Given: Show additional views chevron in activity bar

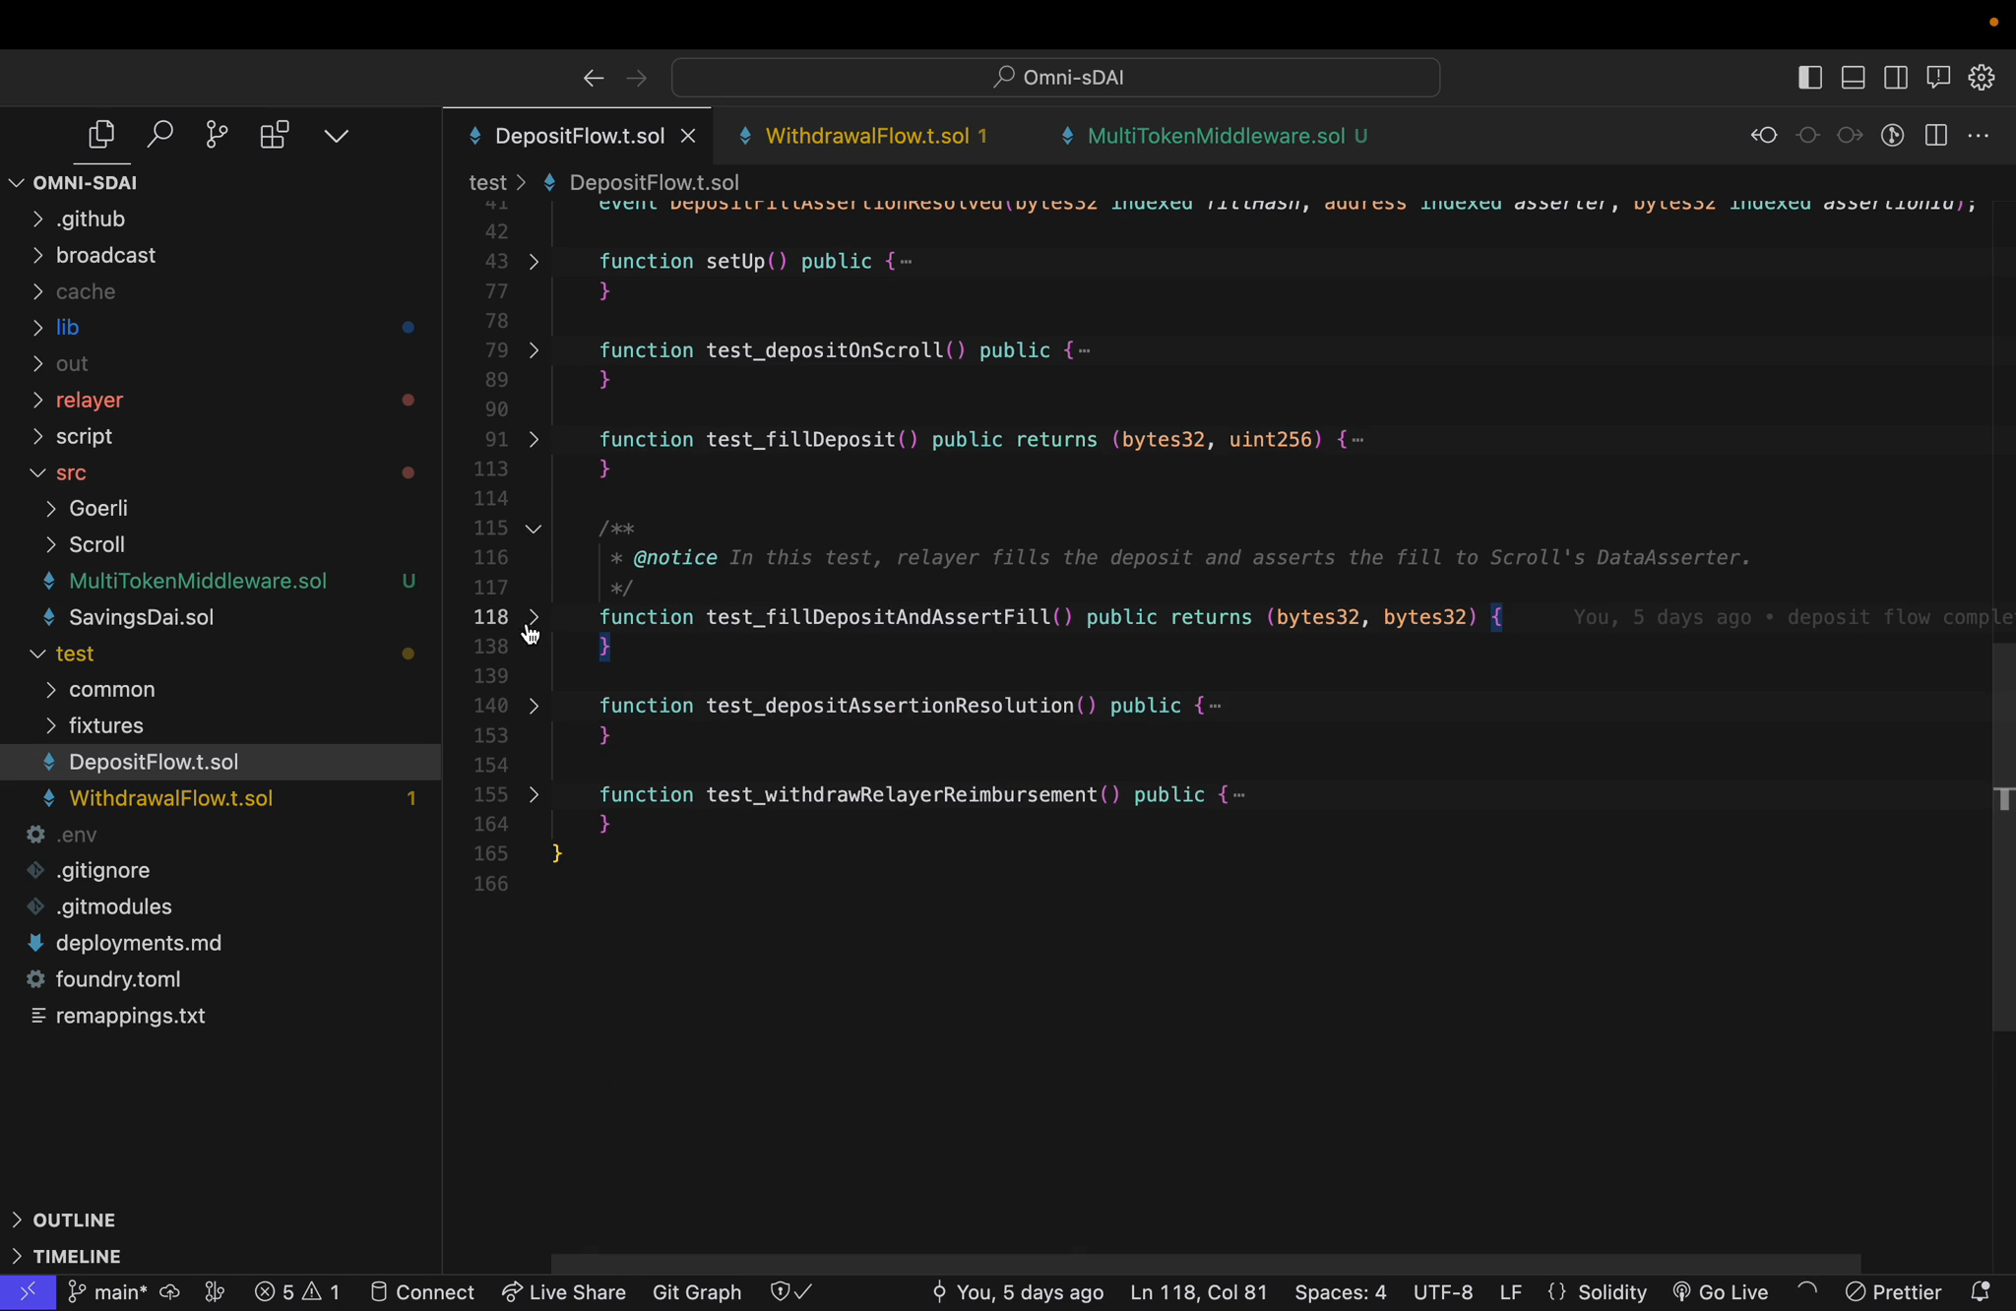Looking at the screenshot, I should (x=337, y=135).
